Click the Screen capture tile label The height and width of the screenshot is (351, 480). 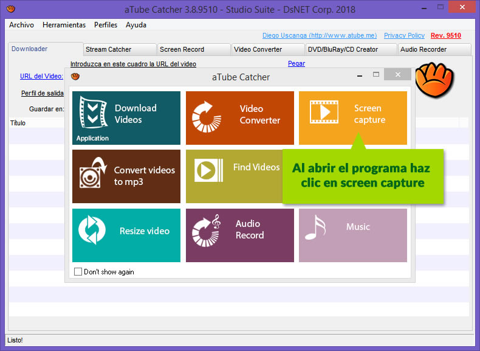pos(369,114)
